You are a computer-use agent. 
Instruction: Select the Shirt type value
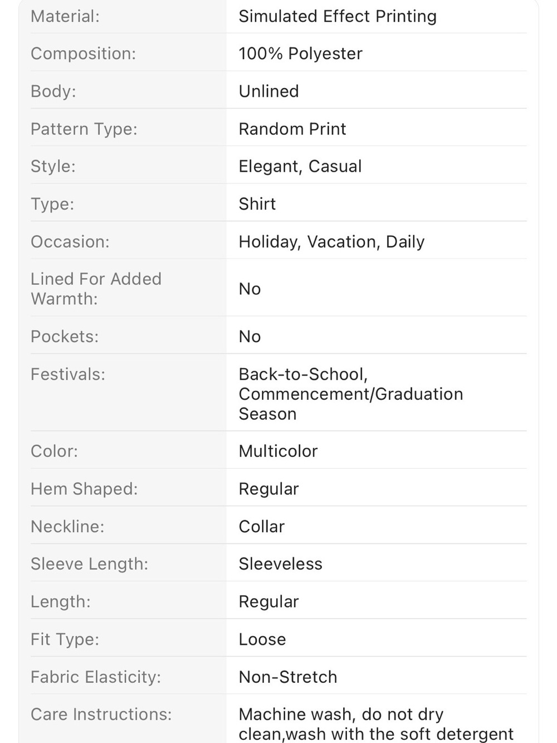pos(257,204)
